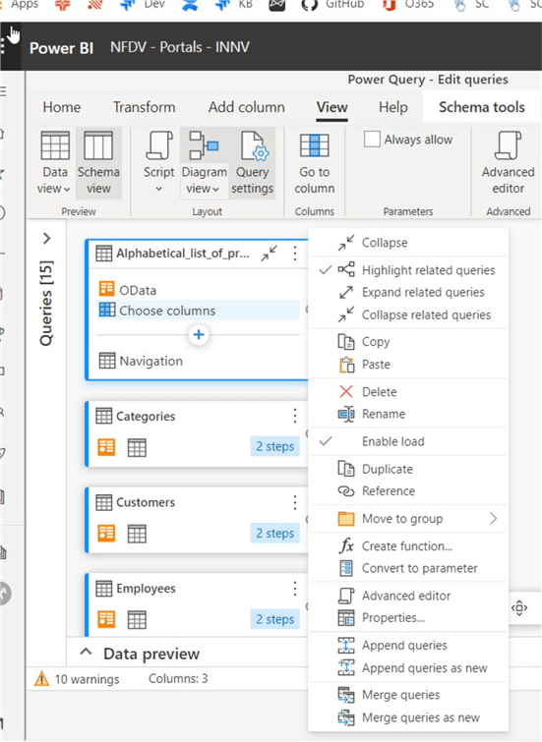The width and height of the screenshot is (542, 742).
Task: Choose Convert to parameter
Action: [408, 568]
